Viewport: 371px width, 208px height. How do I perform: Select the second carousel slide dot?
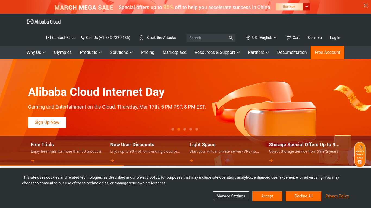[x=179, y=129]
